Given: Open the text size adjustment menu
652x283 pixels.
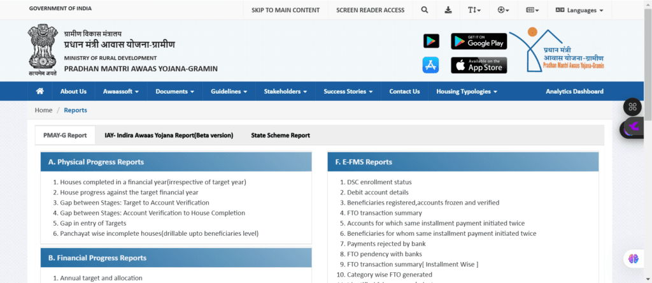Looking at the screenshot, I should [474, 10].
